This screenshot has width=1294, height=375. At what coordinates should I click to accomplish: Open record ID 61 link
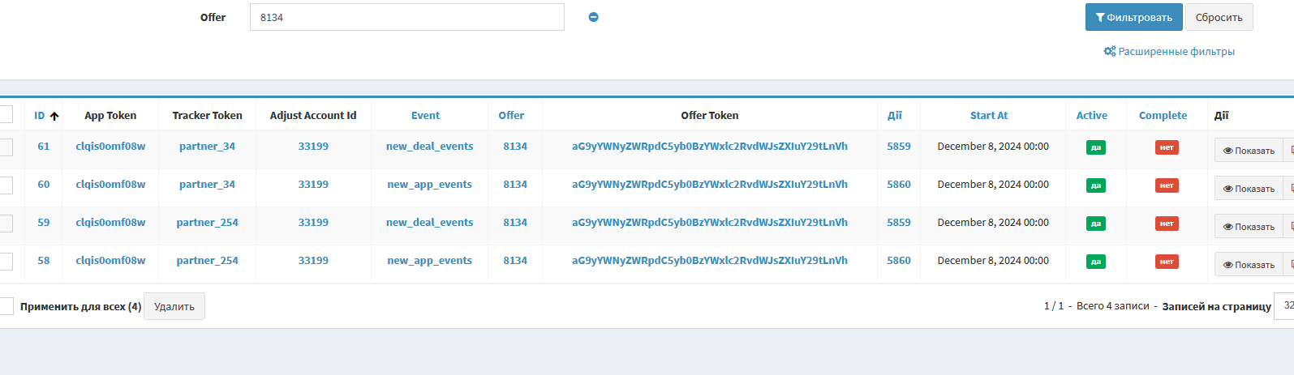44,147
